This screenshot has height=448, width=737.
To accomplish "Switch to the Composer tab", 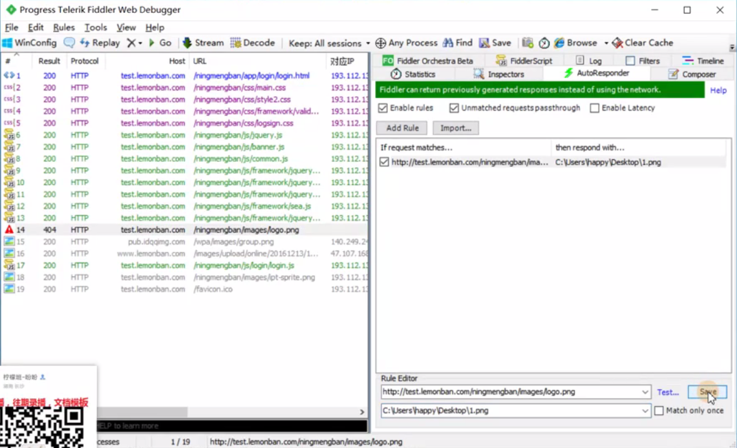I will click(x=692, y=74).
